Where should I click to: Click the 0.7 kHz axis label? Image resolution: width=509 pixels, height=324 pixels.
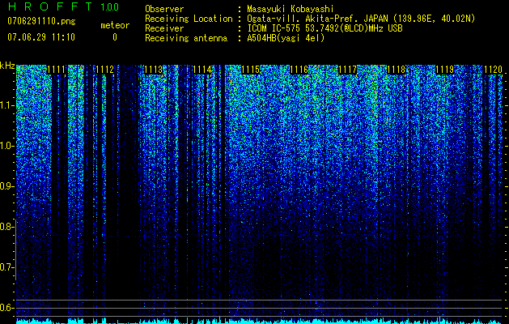click(6, 267)
